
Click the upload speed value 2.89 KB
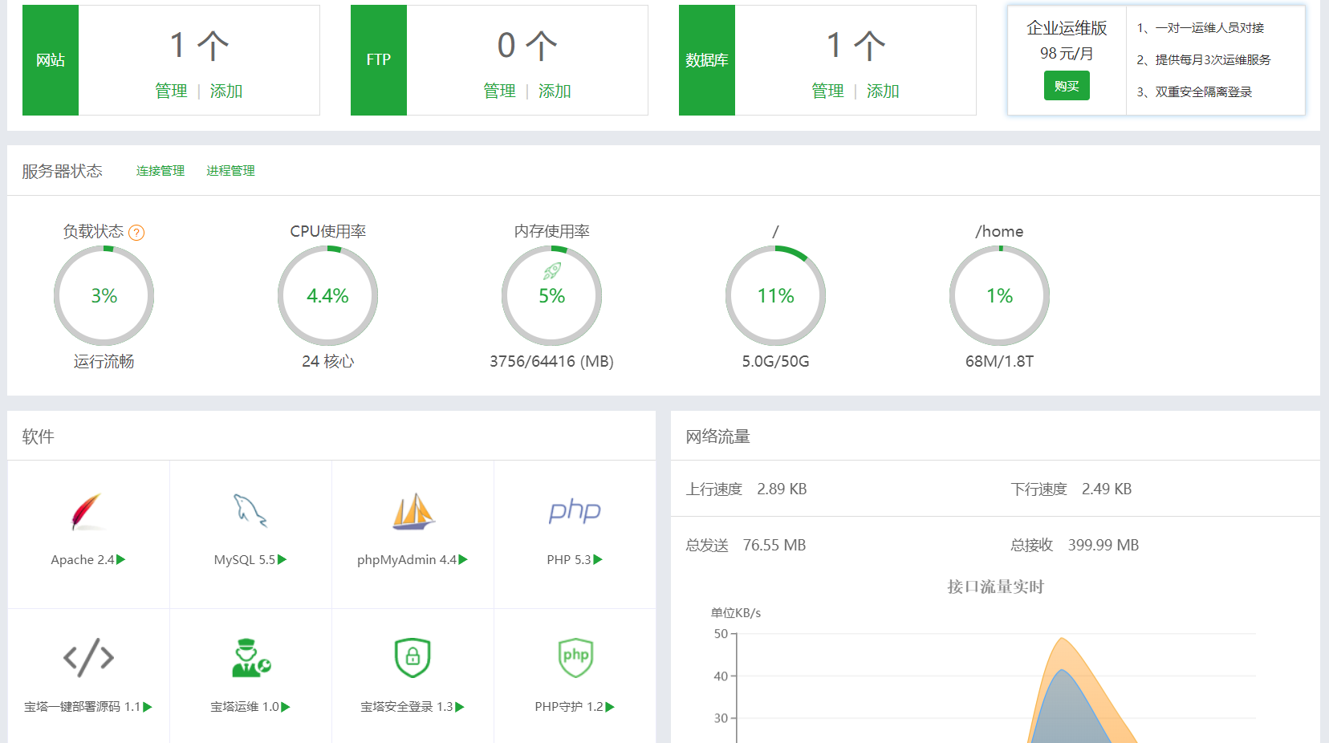(x=782, y=489)
